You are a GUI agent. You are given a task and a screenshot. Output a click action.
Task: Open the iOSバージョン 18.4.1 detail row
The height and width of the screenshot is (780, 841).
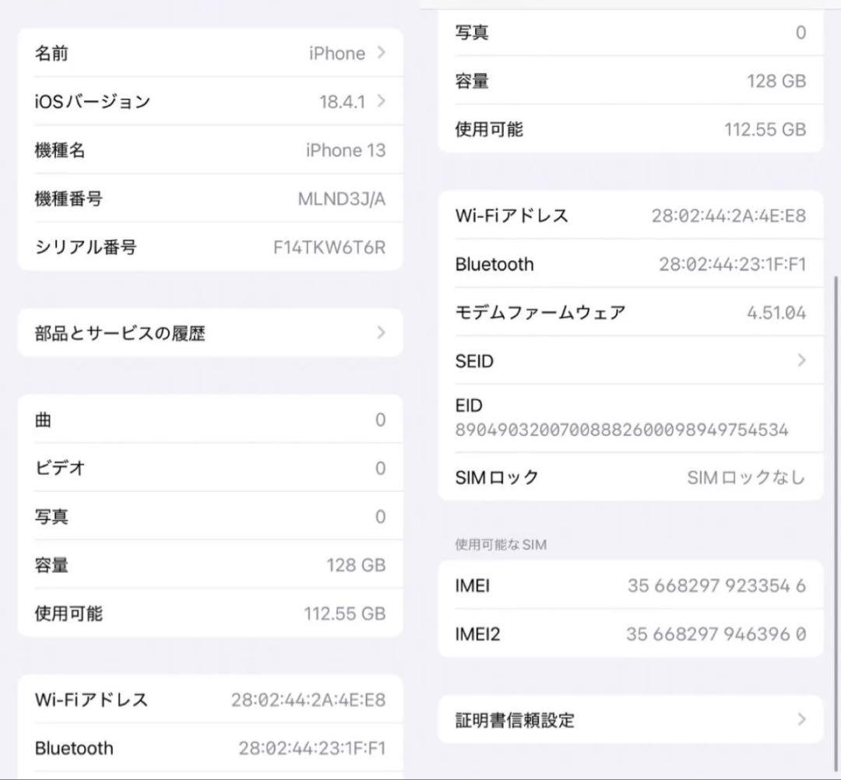[x=210, y=101]
